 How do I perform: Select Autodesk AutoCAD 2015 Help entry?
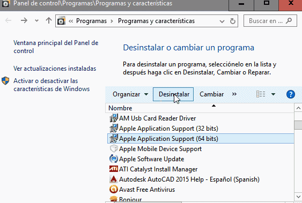coord(201,179)
